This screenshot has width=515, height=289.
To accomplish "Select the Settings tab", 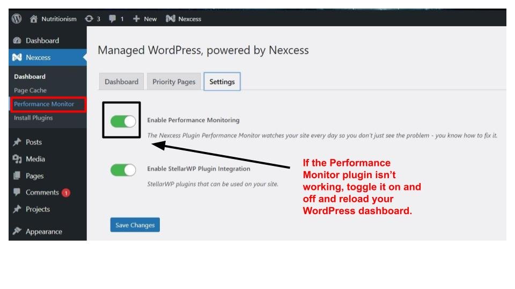I will (222, 81).
